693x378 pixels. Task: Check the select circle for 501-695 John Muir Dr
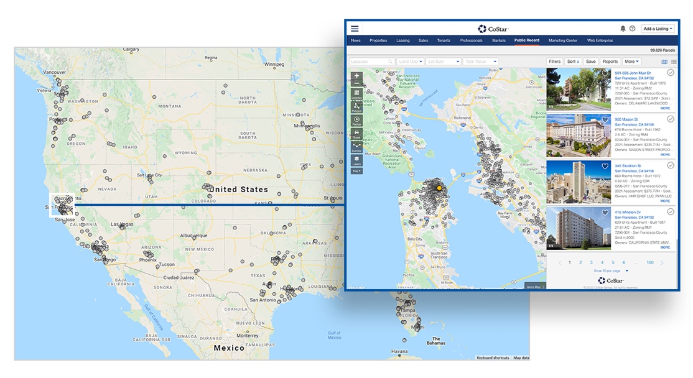tap(671, 73)
